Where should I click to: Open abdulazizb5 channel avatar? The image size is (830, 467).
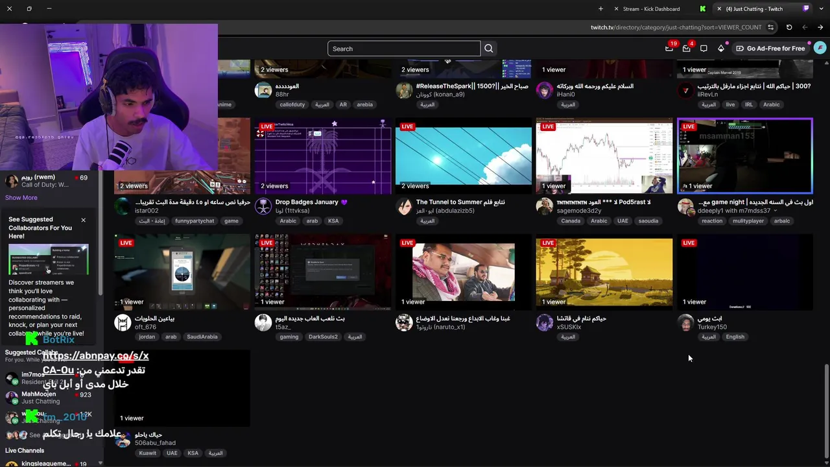(404, 206)
